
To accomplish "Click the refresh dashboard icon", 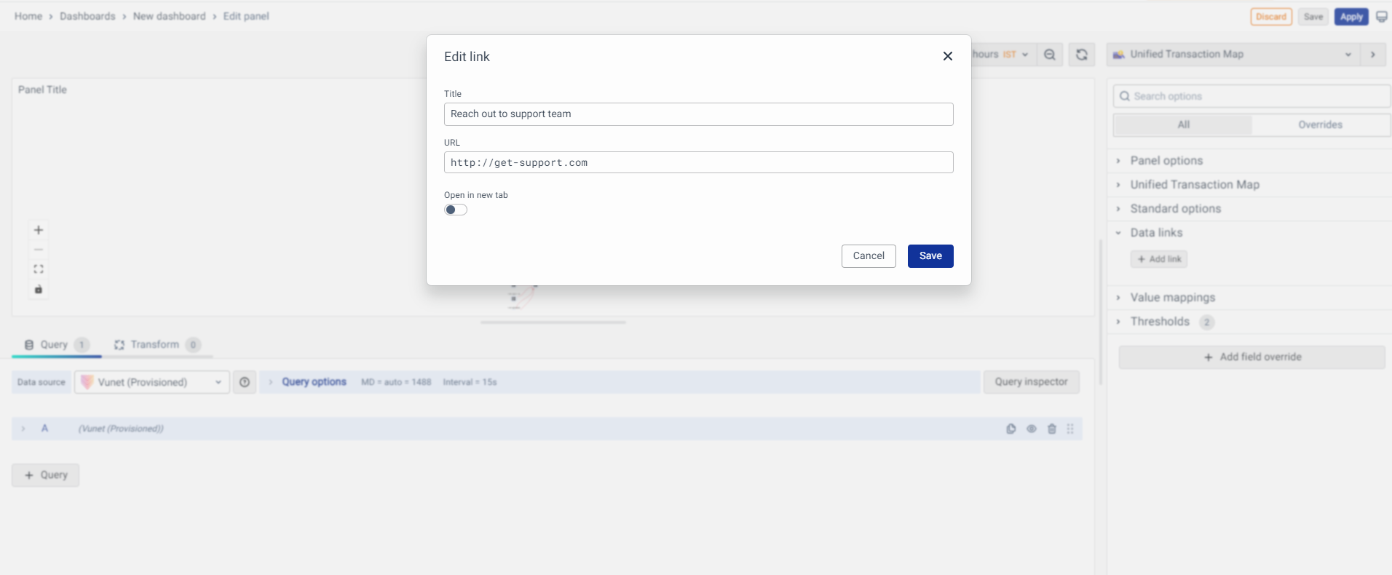I will [1082, 55].
